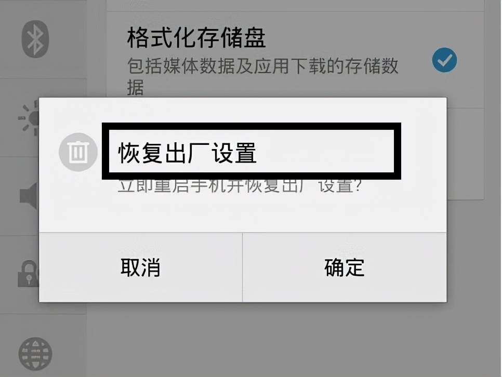The height and width of the screenshot is (377, 502).
Task: Select the Bluetooth sidebar row
Action: (x=43, y=39)
